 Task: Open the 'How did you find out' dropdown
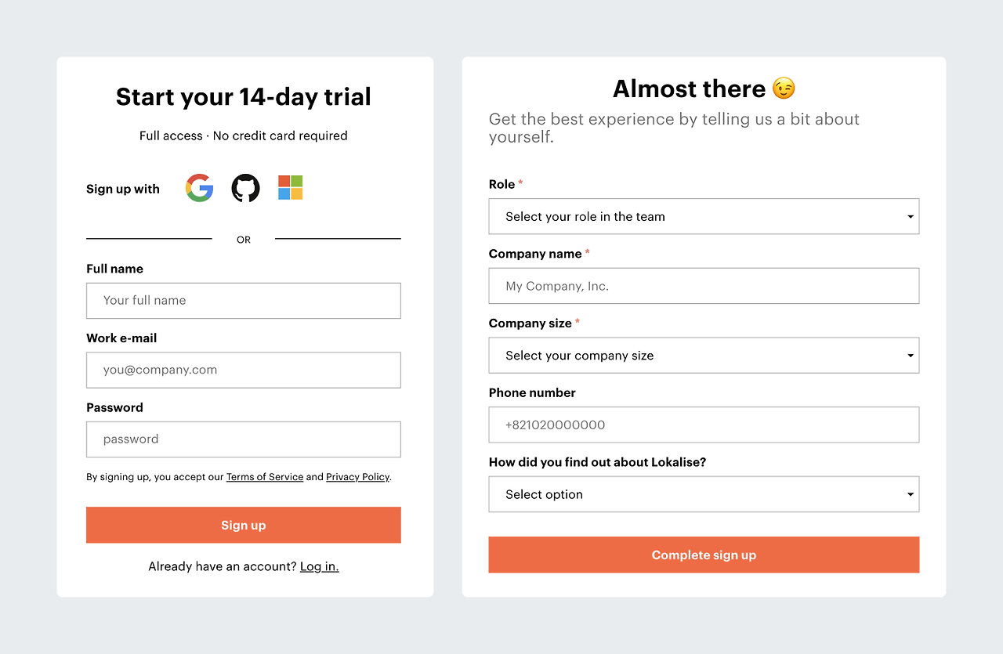click(703, 494)
